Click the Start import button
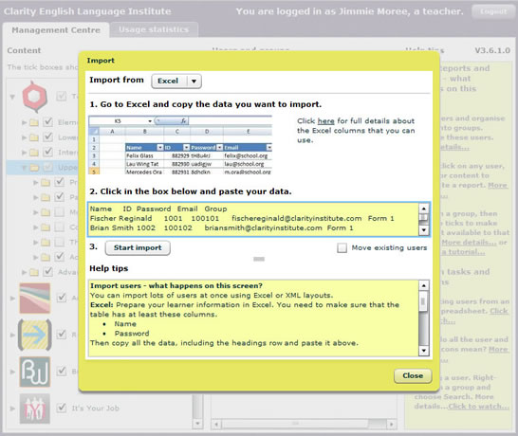The image size is (518, 436). coord(138,248)
